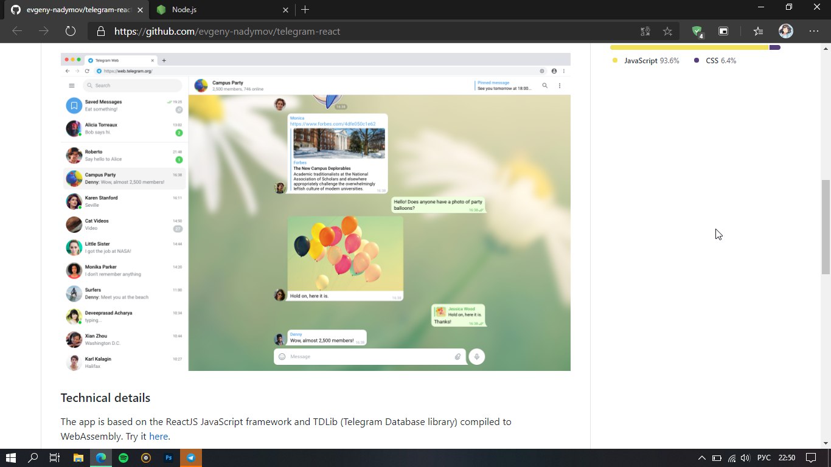Open Telegram from the taskbar
Screen dimensions: 831x467
point(191,458)
